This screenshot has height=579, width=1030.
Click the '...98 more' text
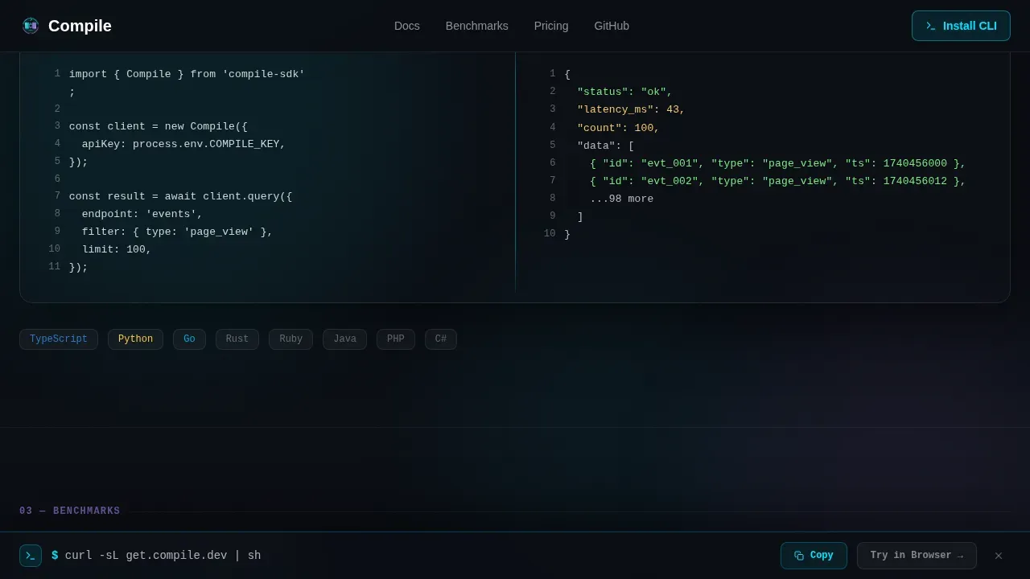(x=622, y=199)
